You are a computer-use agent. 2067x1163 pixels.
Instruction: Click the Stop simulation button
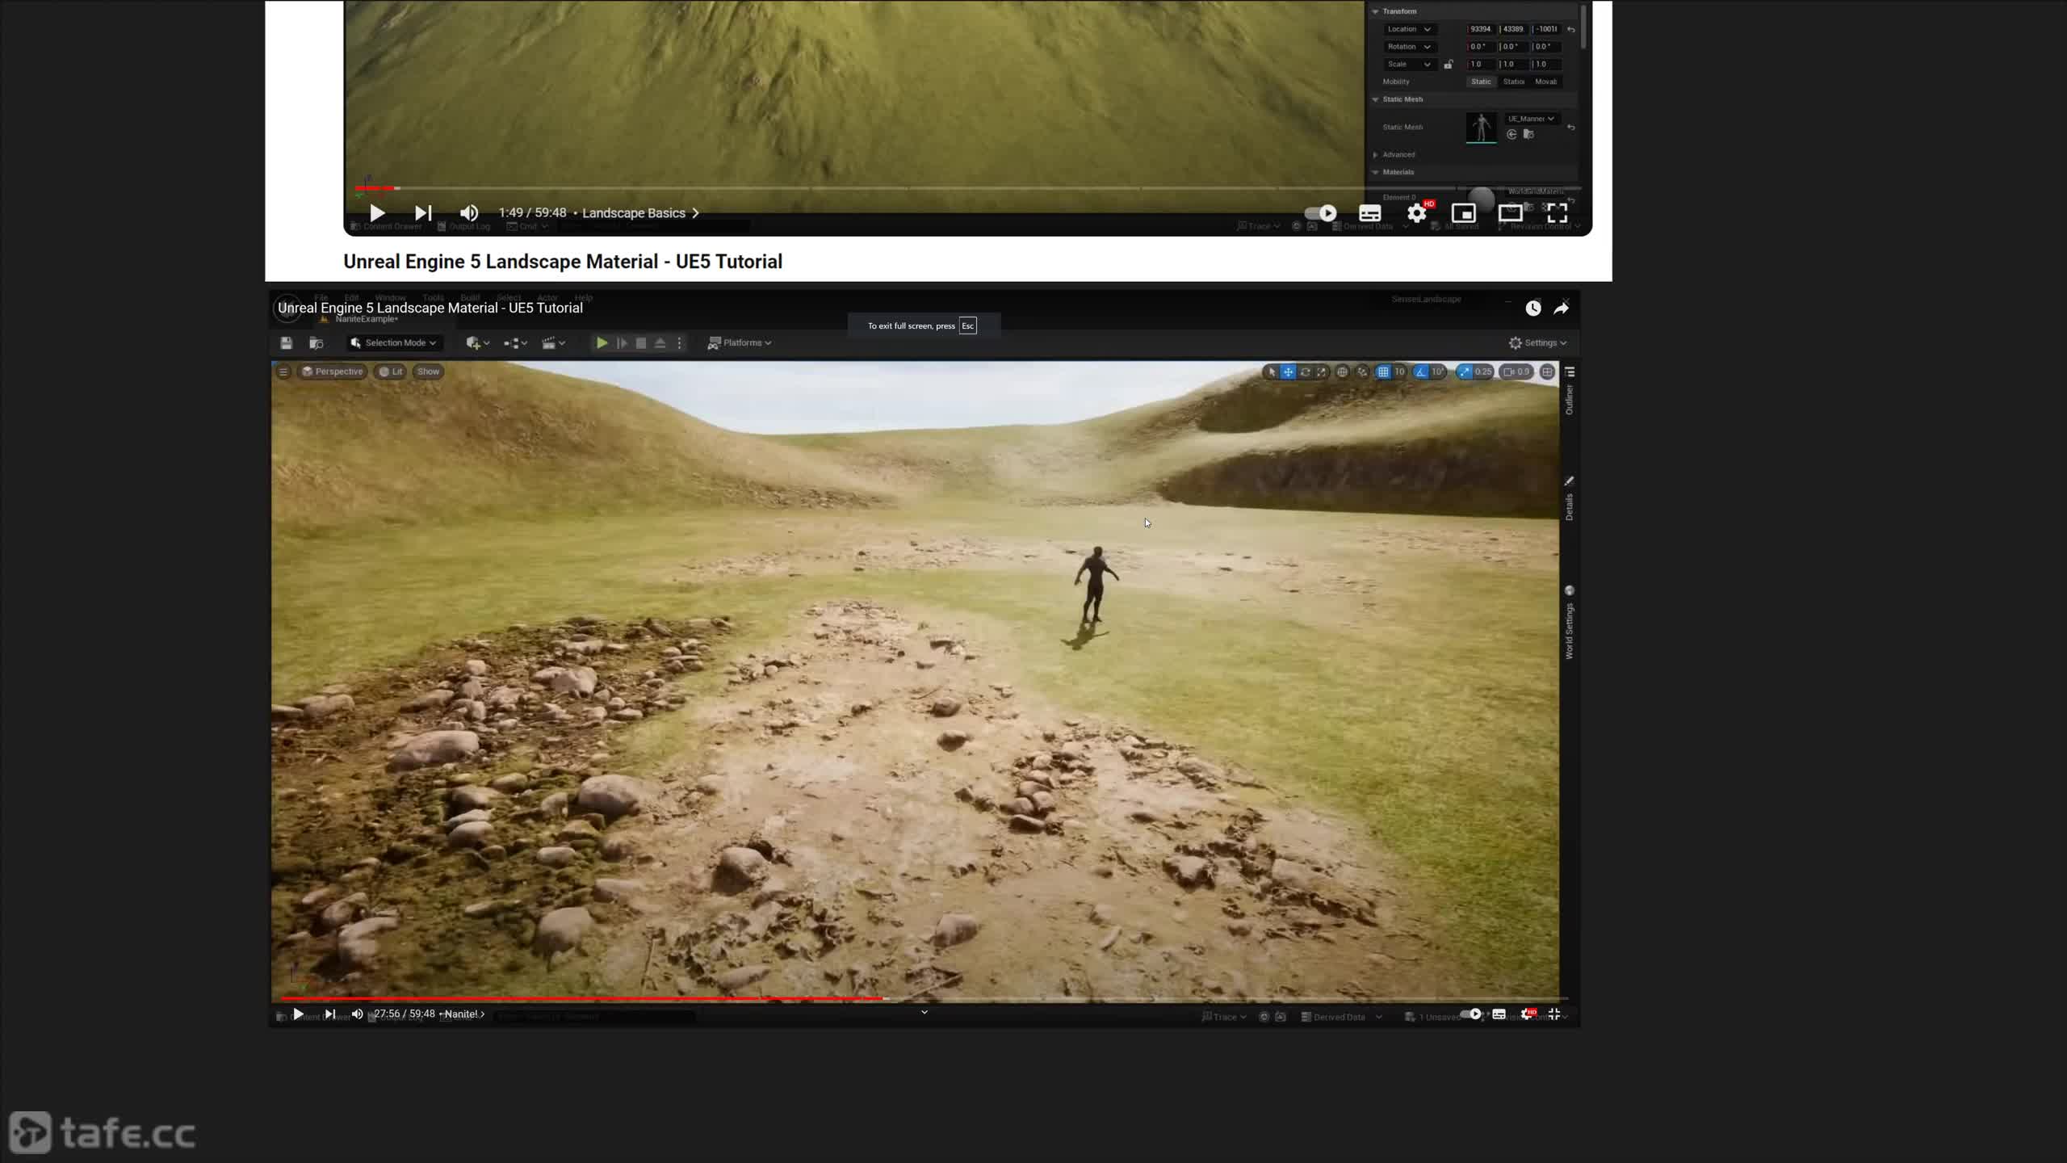(x=641, y=343)
